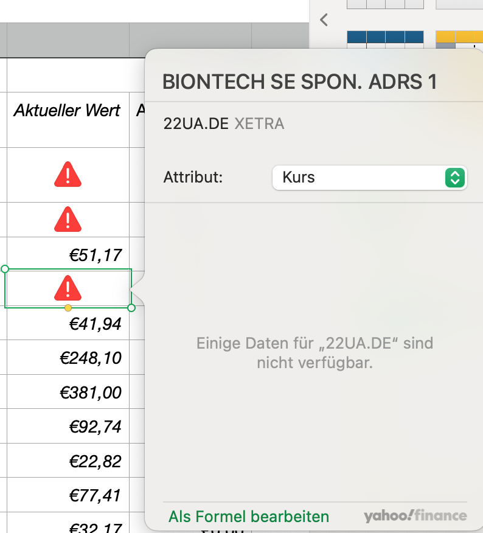Open the Attribut dropdown showing Kurs
The height and width of the screenshot is (533, 483).
pos(369,178)
